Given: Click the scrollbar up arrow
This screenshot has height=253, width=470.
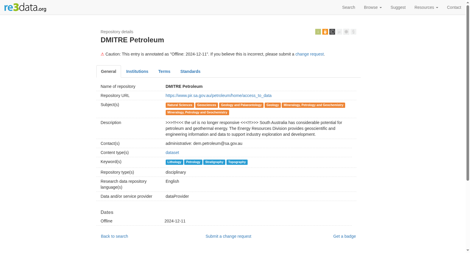Looking at the screenshot, I should click(468, 2).
